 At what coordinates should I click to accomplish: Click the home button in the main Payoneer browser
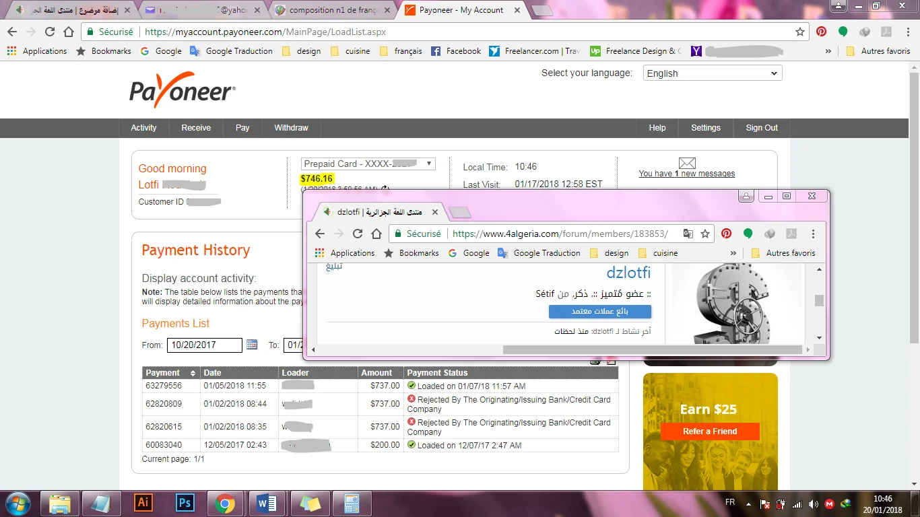(69, 32)
